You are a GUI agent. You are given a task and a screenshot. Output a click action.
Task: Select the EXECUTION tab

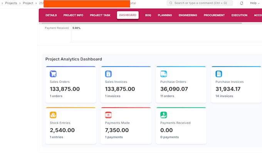(x=239, y=15)
